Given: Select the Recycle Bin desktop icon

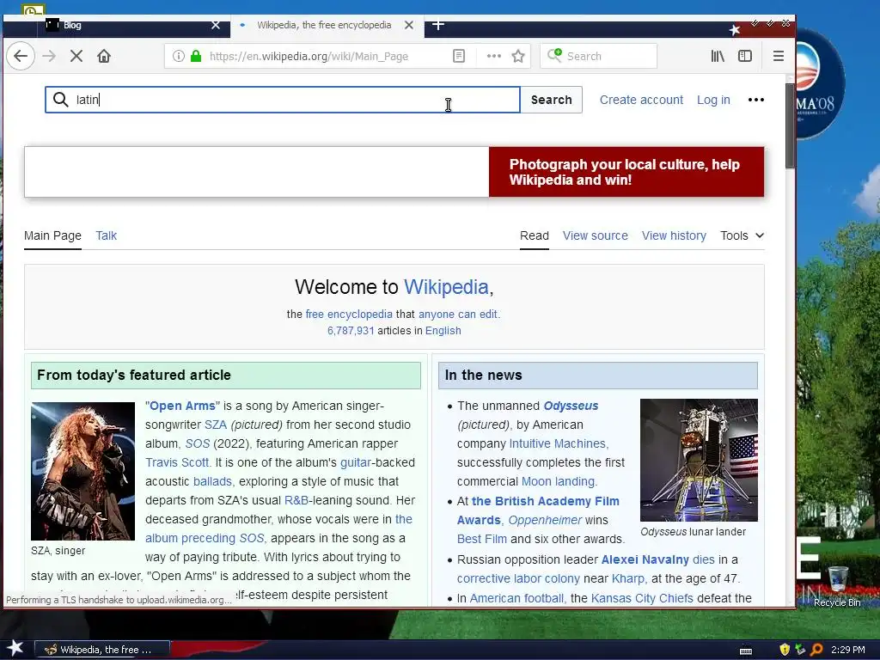Looking at the screenshot, I should (x=837, y=586).
